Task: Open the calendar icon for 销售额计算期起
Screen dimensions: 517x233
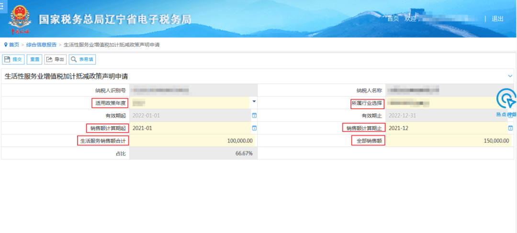Action: [254, 128]
